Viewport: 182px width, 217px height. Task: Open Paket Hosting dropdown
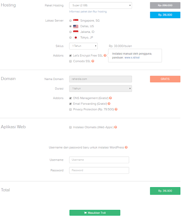tap(101, 5)
